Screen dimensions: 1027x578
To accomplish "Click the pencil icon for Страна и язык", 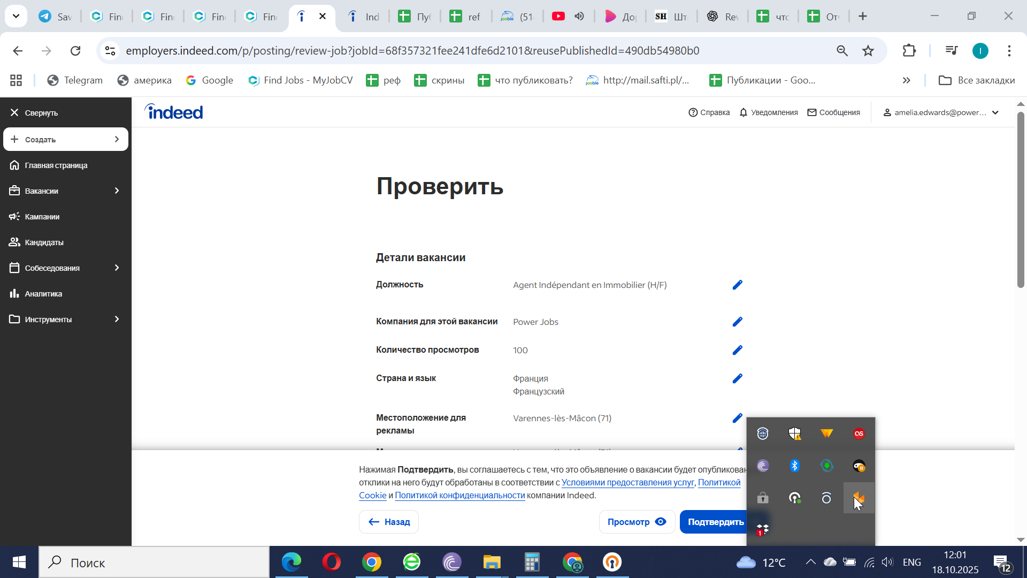I will (737, 378).
